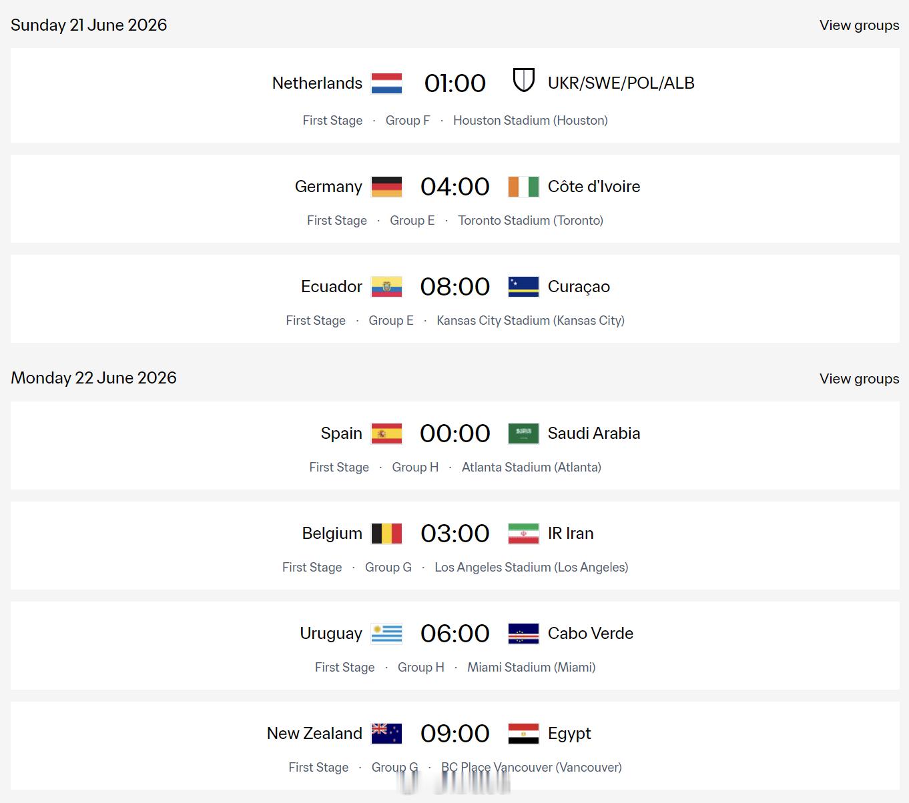
Task: Click the Netherlands flag icon
Action: [x=386, y=83]
